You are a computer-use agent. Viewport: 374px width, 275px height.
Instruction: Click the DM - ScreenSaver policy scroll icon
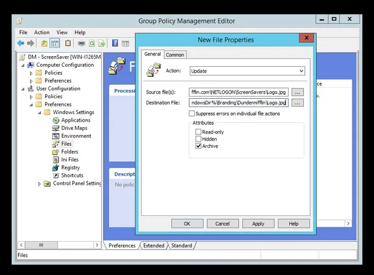click(x=22, y=57)
